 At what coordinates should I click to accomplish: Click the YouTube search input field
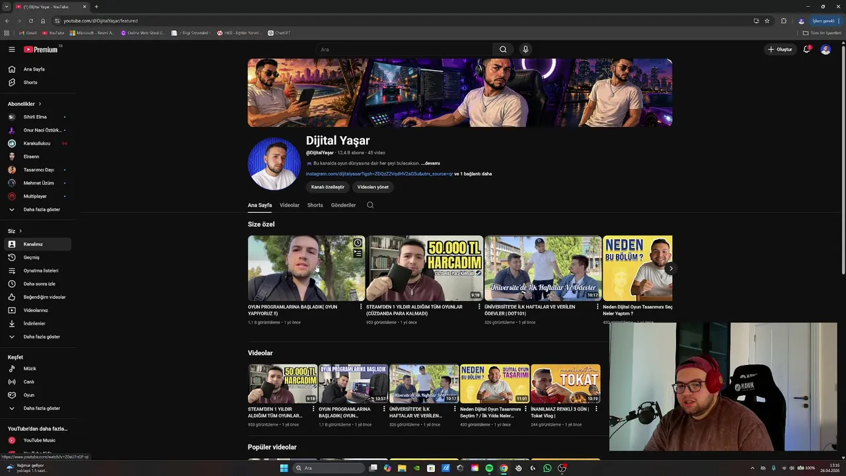[x=403, y=50]
